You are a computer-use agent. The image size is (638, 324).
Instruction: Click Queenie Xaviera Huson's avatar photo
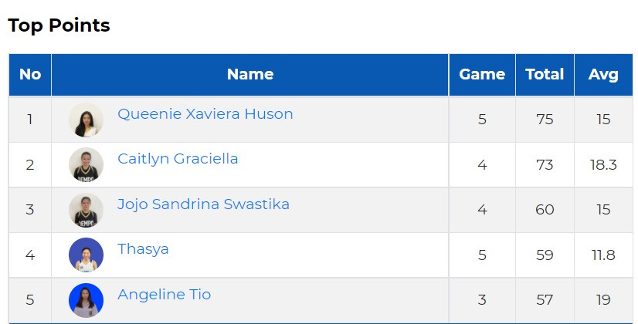[86, 120]
